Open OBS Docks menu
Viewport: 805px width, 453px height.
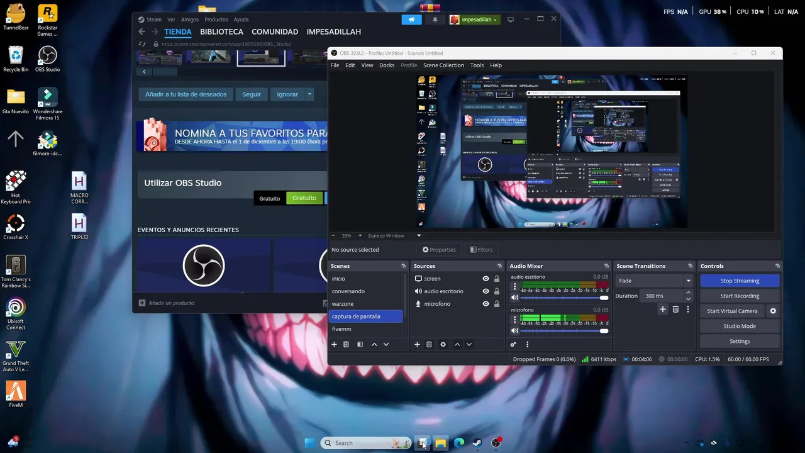tap(387, 65)
